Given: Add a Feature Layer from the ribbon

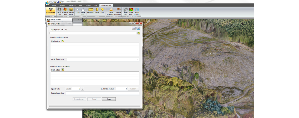Looking at the screenshot, I should [x=71, y=11].
